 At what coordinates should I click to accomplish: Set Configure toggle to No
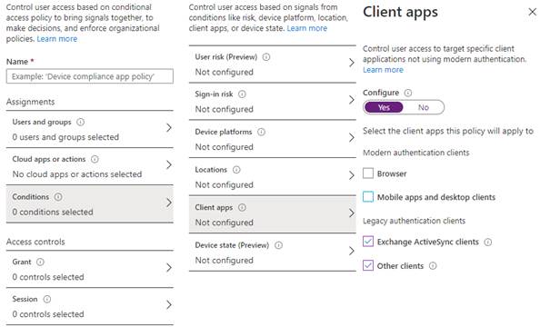tap(424, 107)
